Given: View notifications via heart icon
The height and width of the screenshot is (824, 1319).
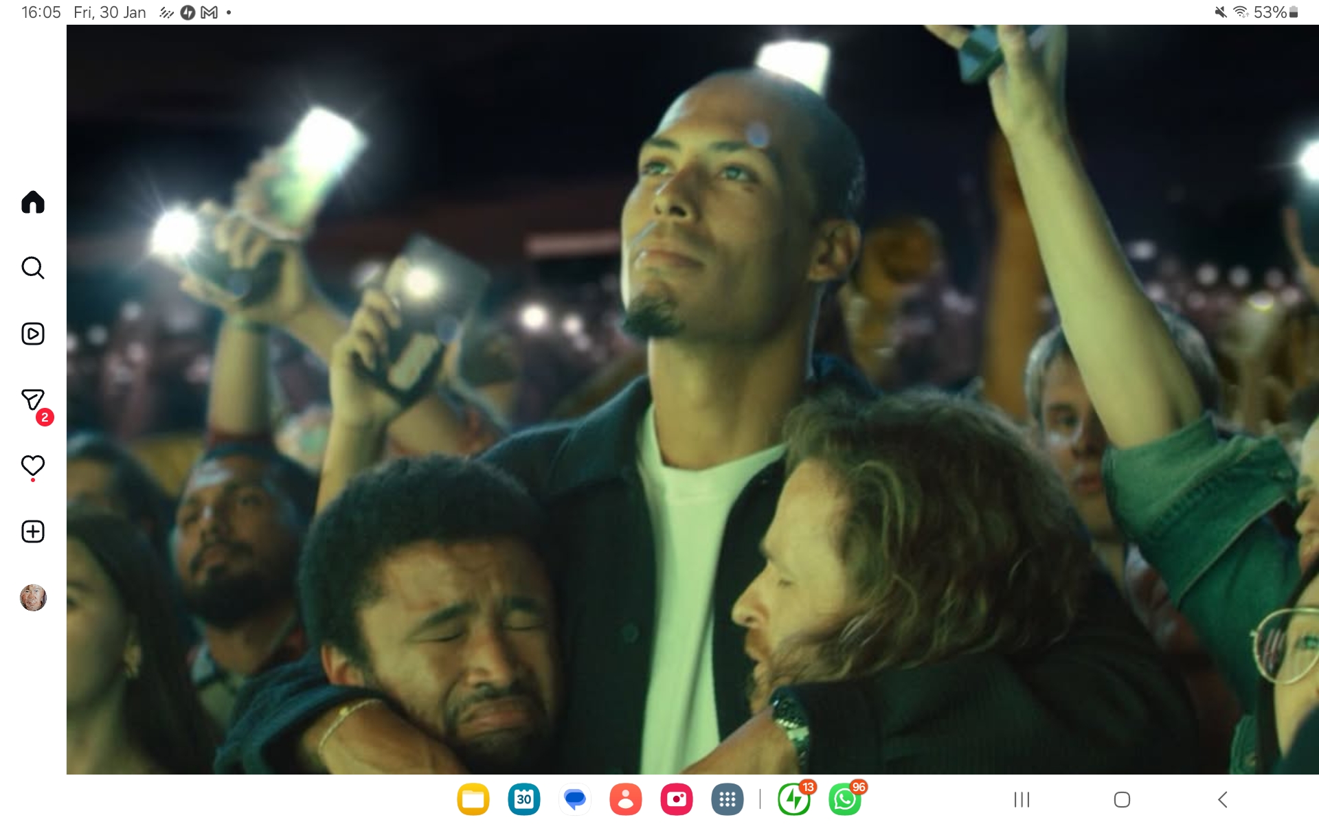Looking at the screenshot, I should pyautogui.click(x=33, y=466).
